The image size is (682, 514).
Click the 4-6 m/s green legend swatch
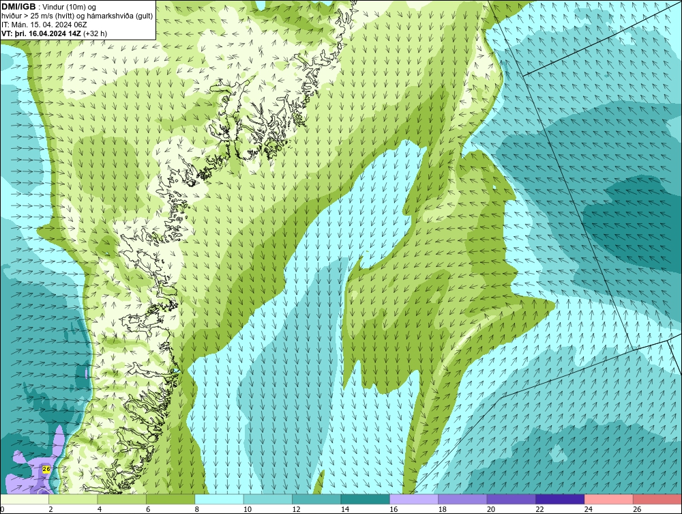tap(122, 499)
